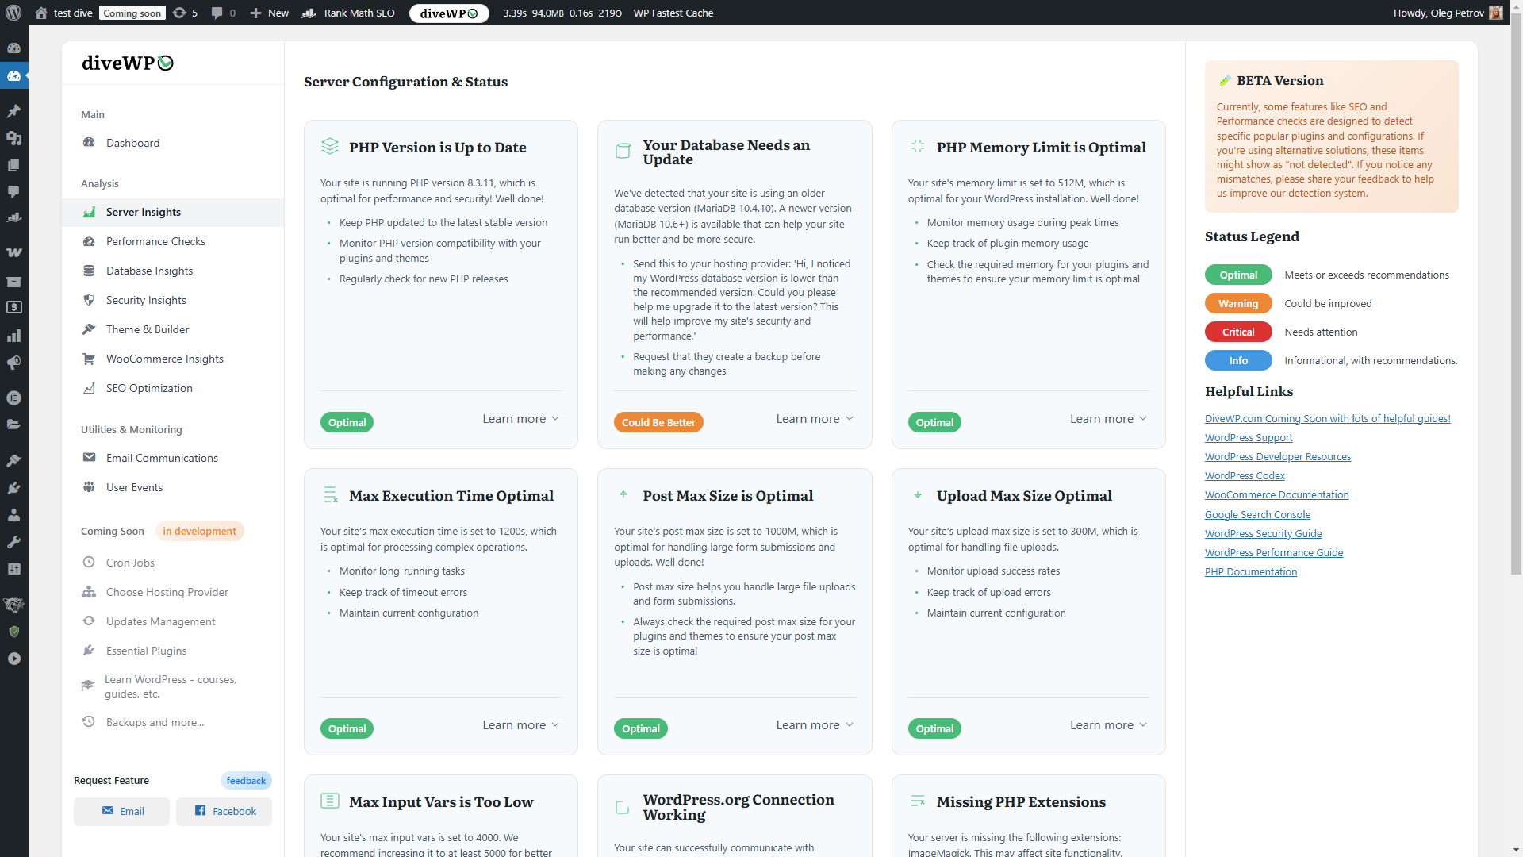Click the Performance Checks gauge icon
The width and height of the screenshot is (1523, 857).
coord(89,241)
